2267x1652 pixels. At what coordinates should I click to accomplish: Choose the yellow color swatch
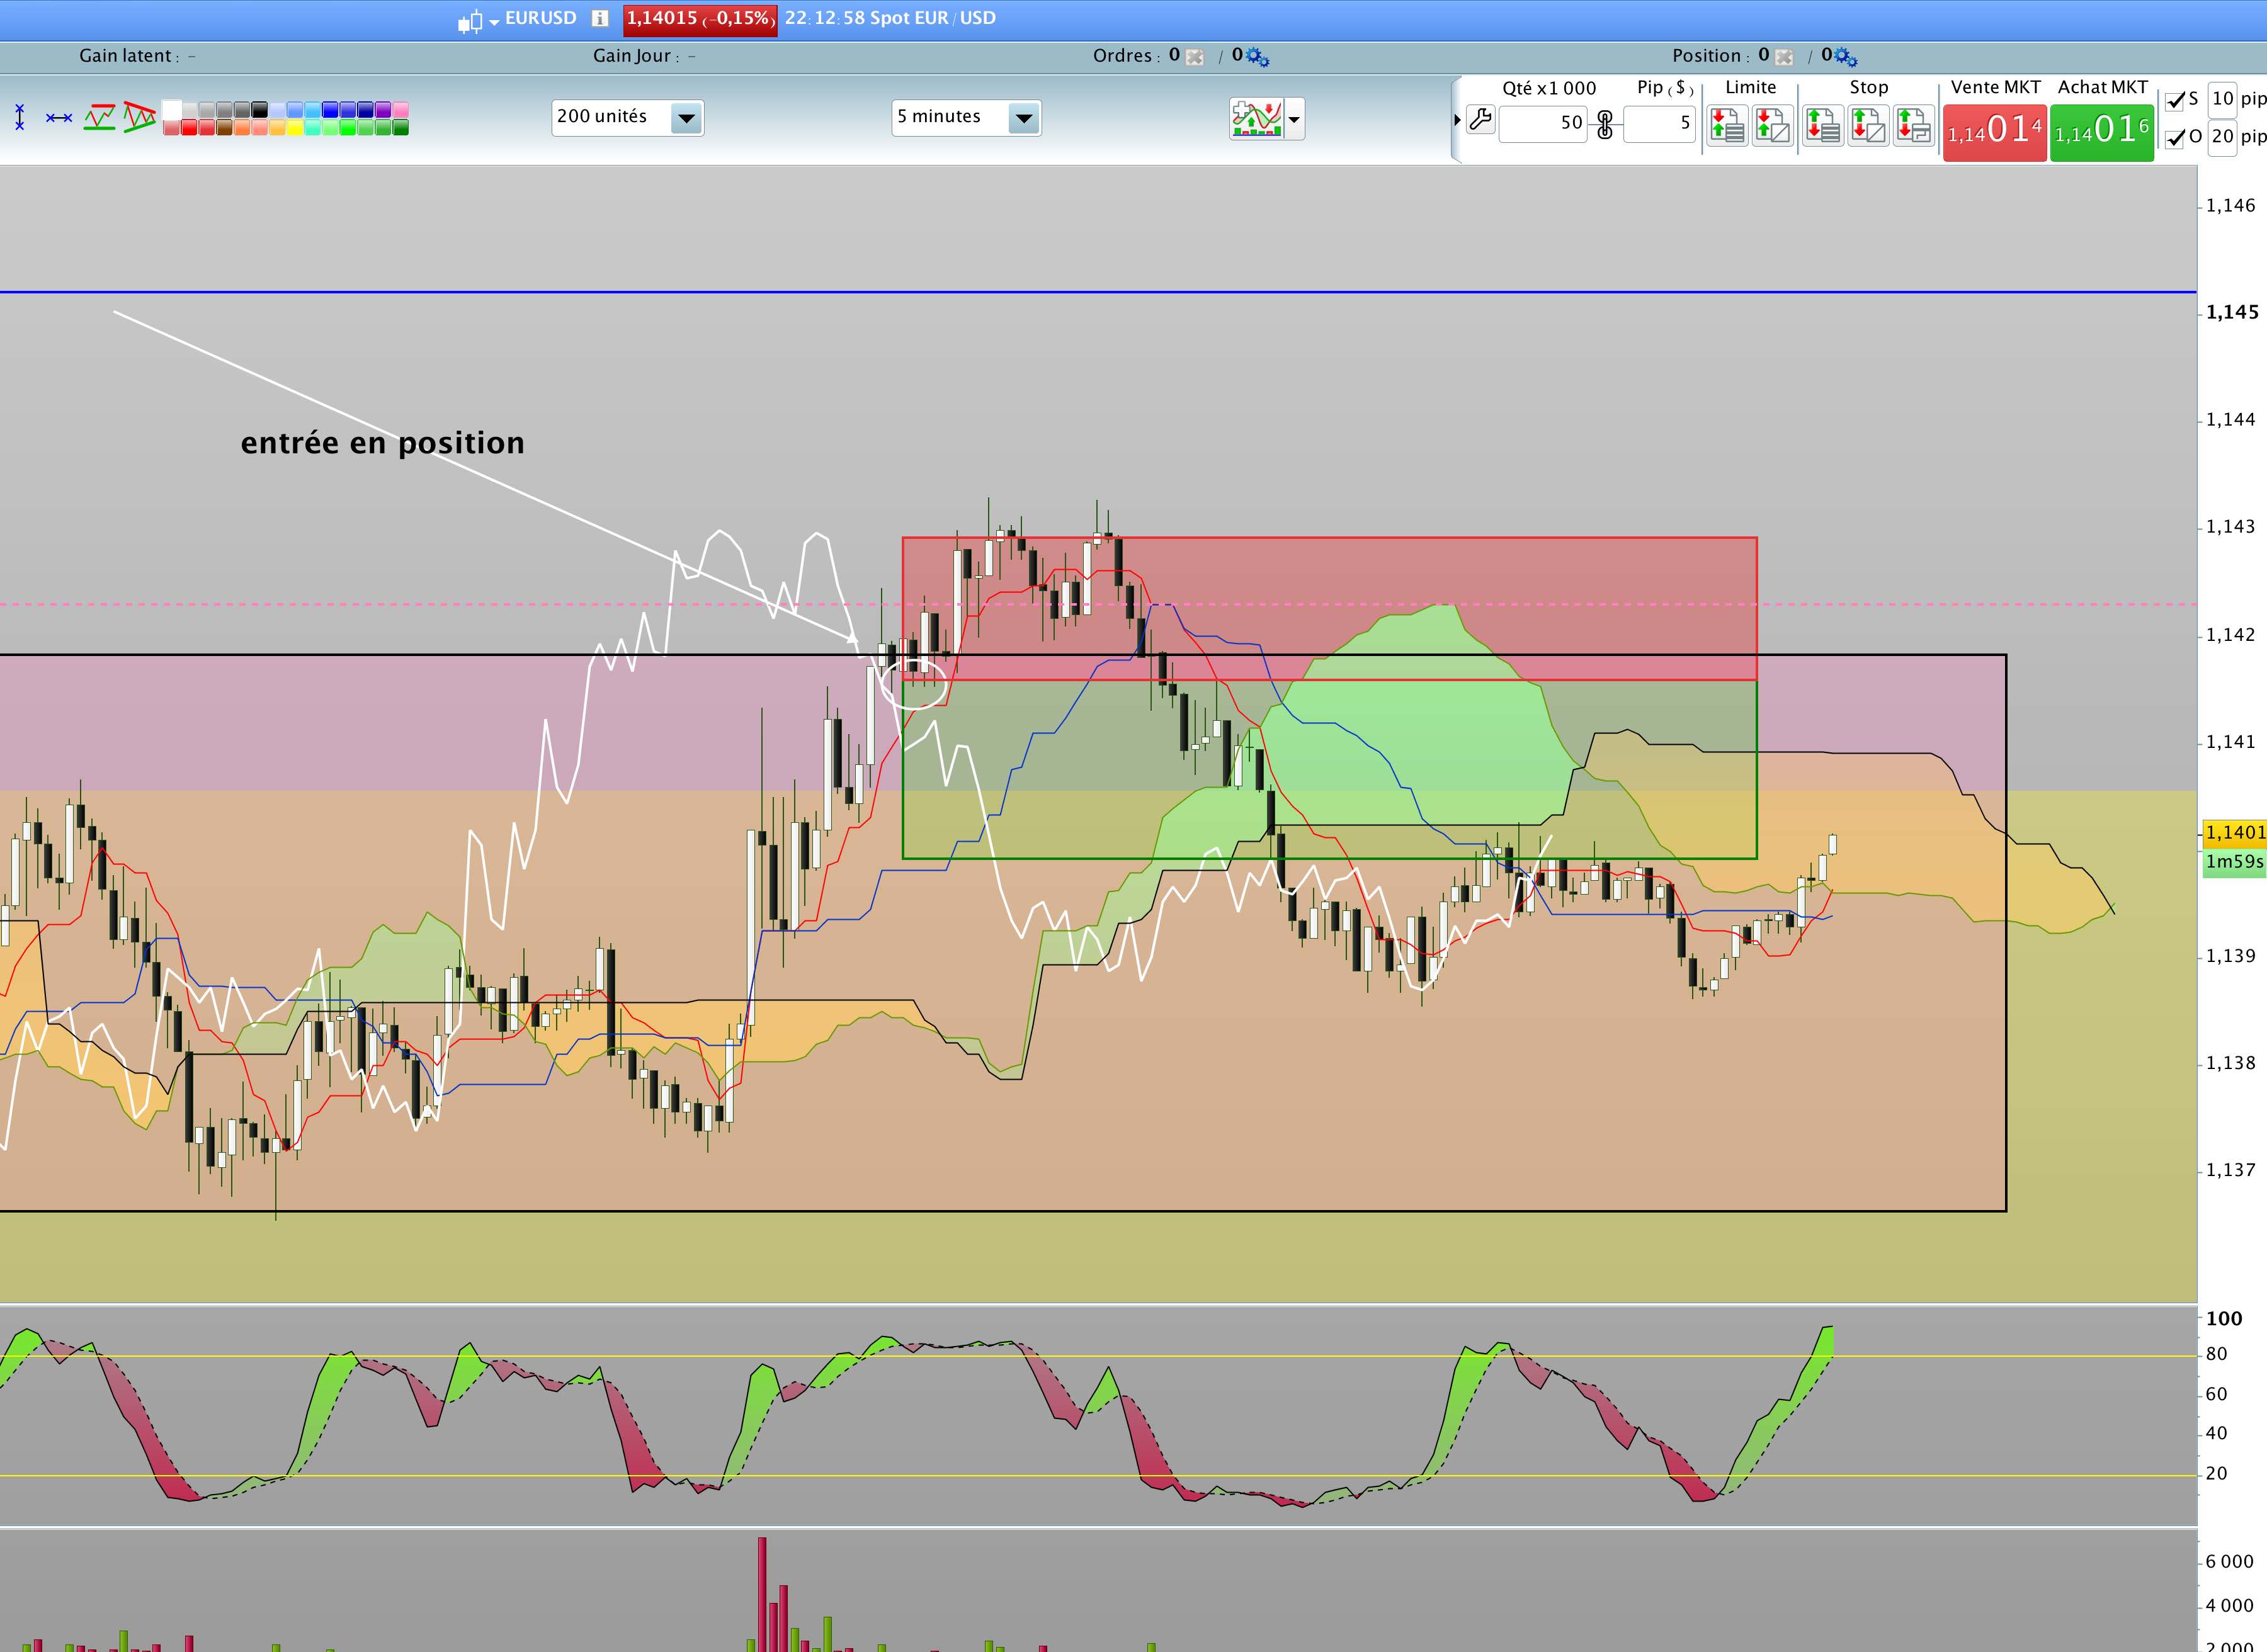[295, 128]
